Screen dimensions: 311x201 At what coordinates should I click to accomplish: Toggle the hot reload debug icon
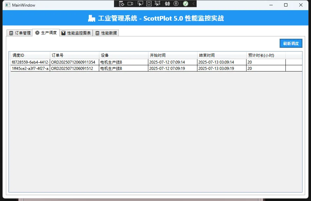coord(167,4)
